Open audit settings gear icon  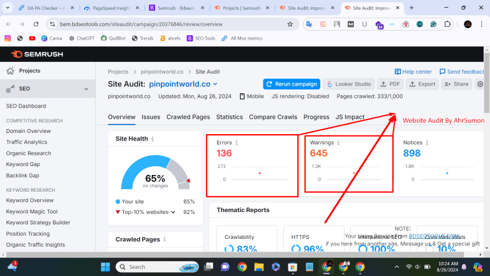point(480,84)
